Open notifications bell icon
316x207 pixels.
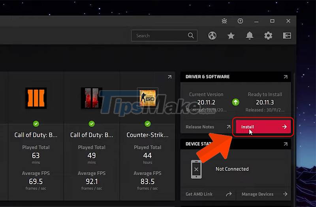pos(250,35)
